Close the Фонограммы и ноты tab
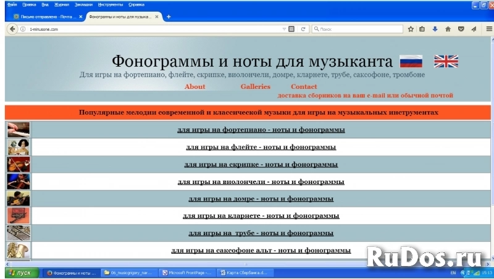The image size is (494, 279). (157, 17)
